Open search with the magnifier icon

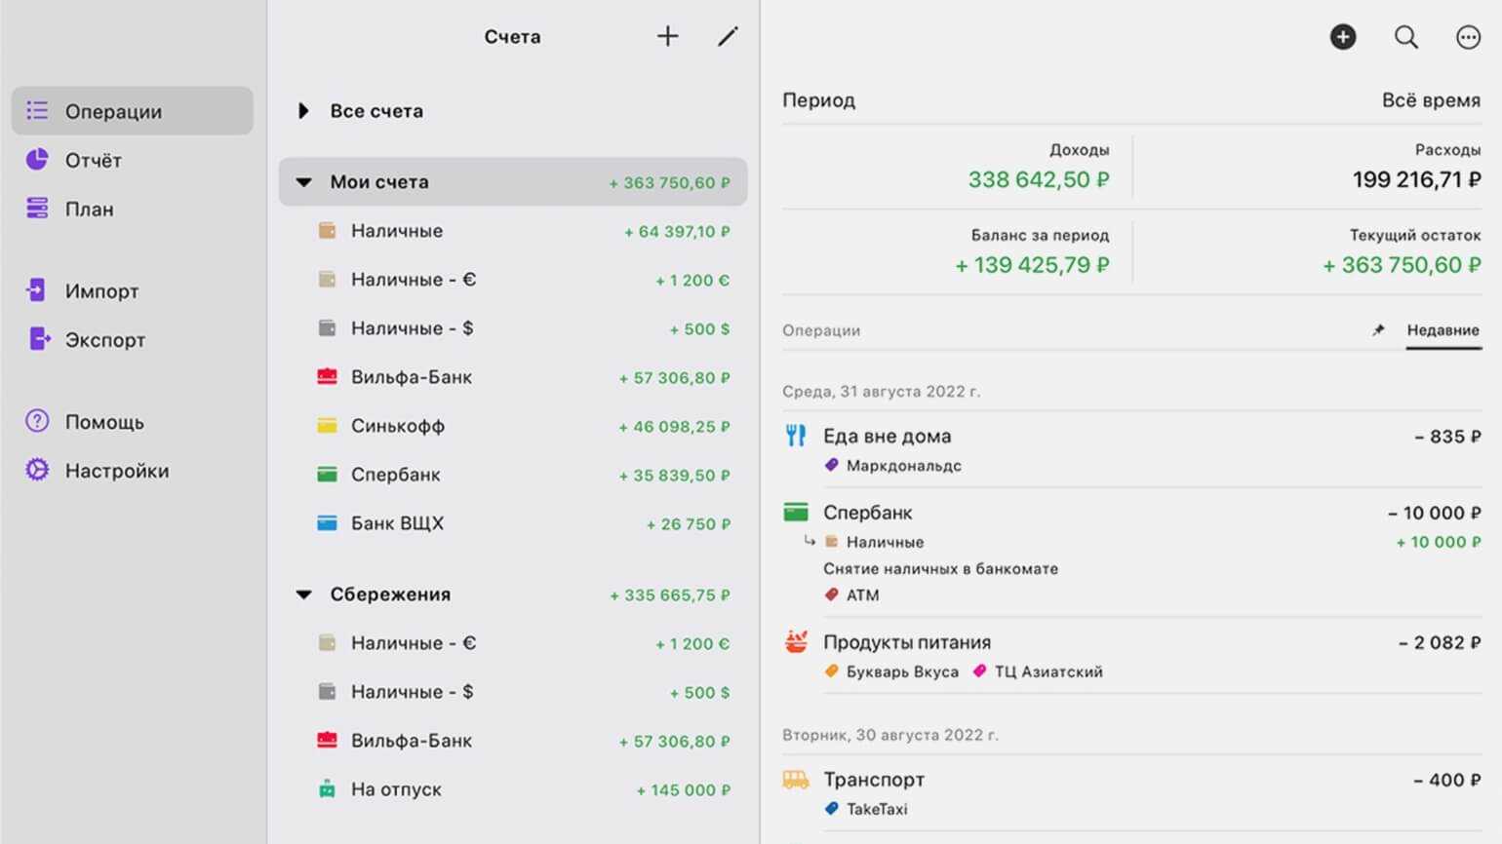[1405, 37]
